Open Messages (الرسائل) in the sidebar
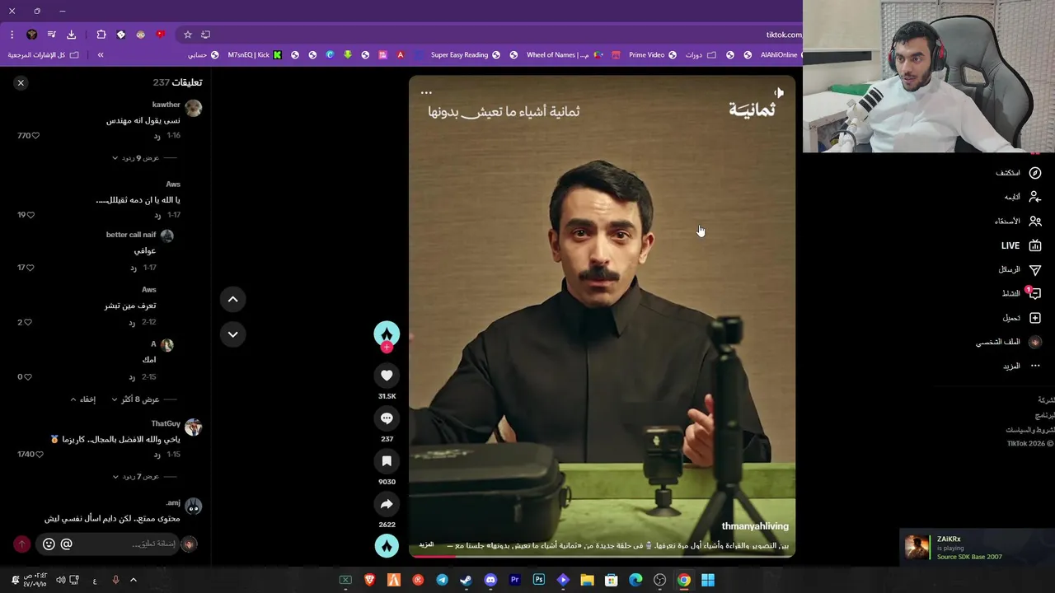 click(x=1020, y=269)
